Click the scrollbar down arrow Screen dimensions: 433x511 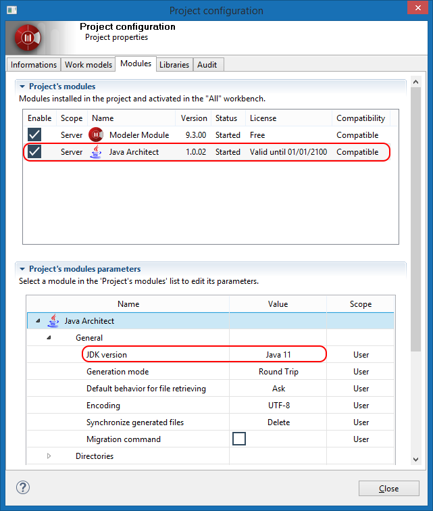click(x=415, y=460)
